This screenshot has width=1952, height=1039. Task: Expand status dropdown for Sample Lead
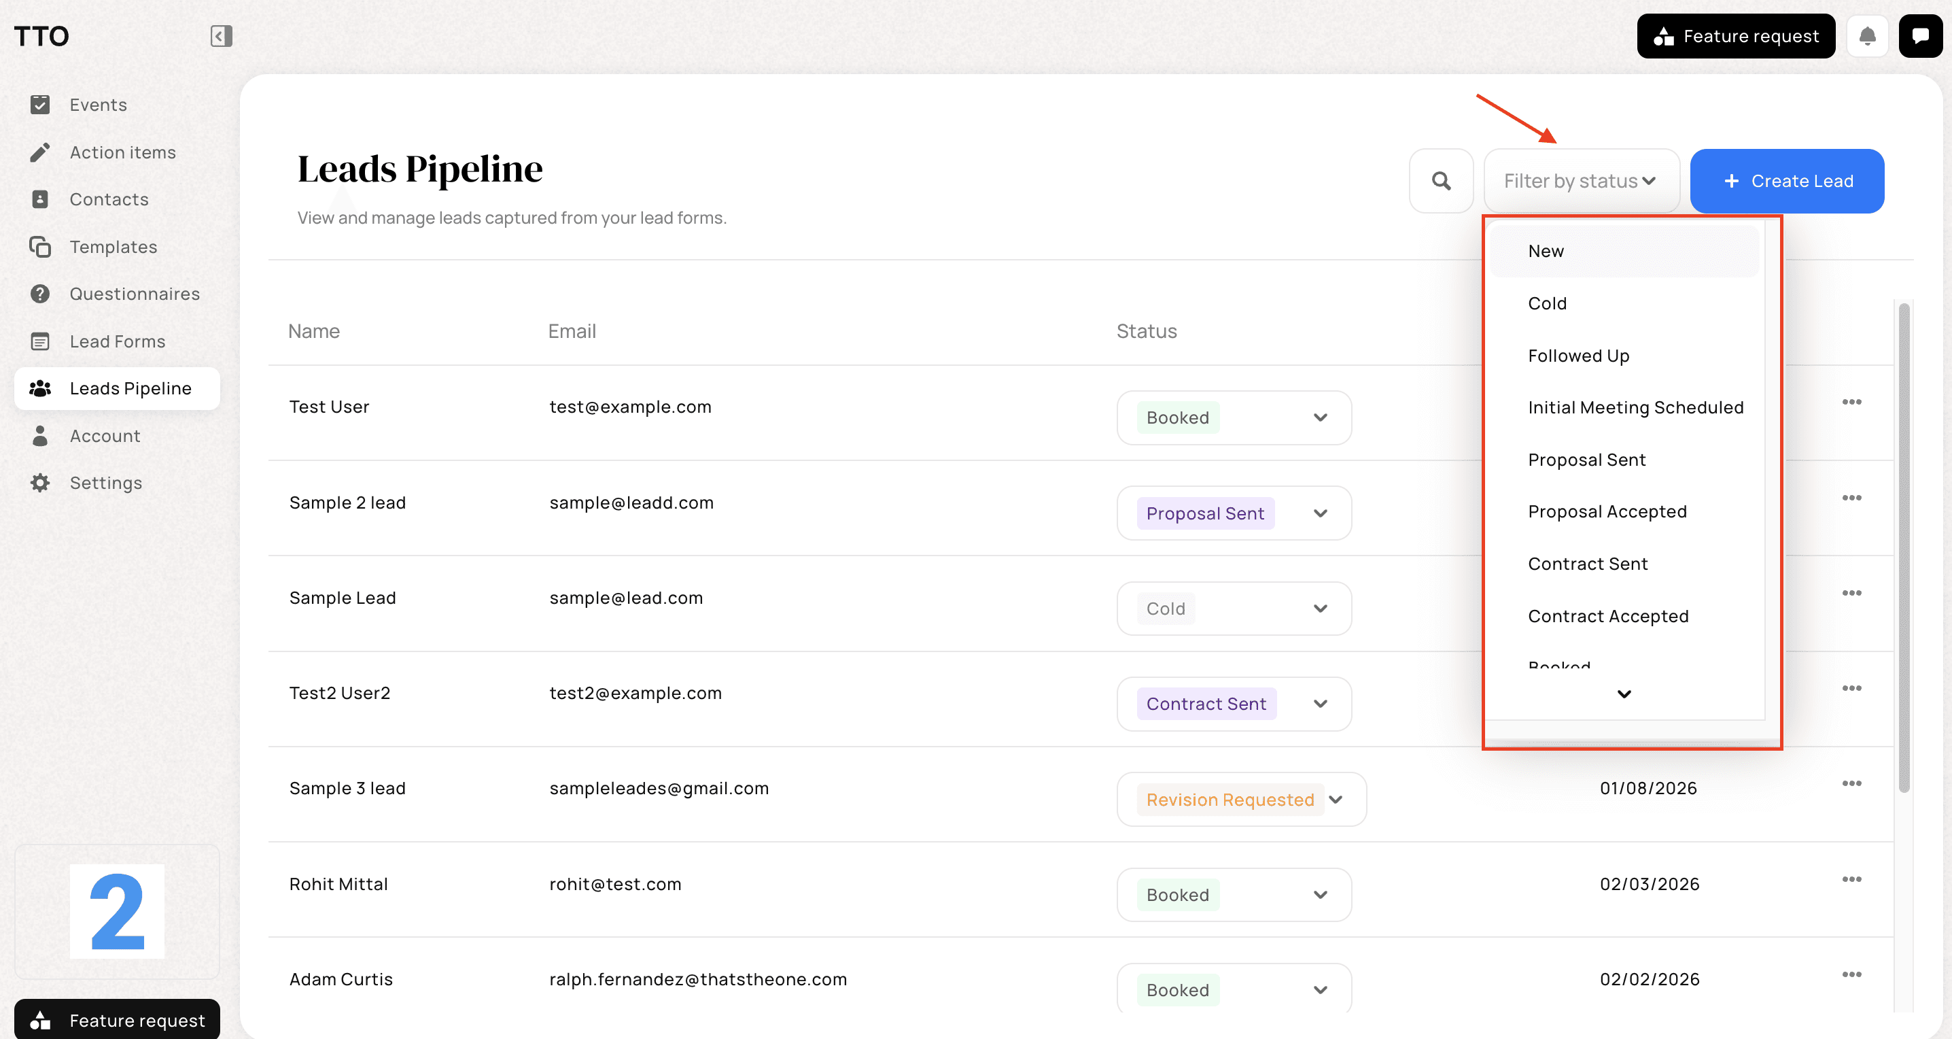coord(1320,609)
